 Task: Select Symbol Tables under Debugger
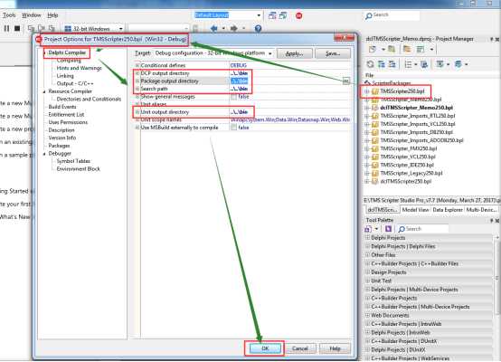pyautogui.click(x=73, y=161)
